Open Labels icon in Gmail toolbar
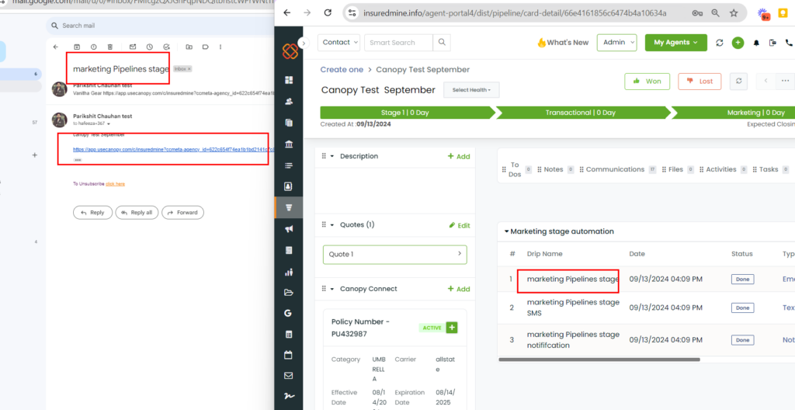Screen dimensions: 795x410 point(205,47)
